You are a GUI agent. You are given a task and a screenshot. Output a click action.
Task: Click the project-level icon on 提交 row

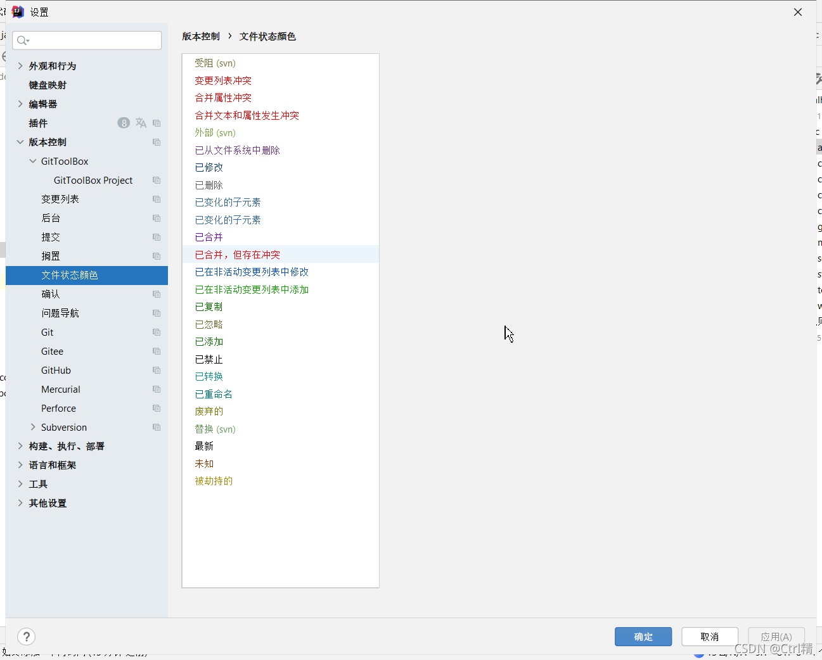coord(157,237)
